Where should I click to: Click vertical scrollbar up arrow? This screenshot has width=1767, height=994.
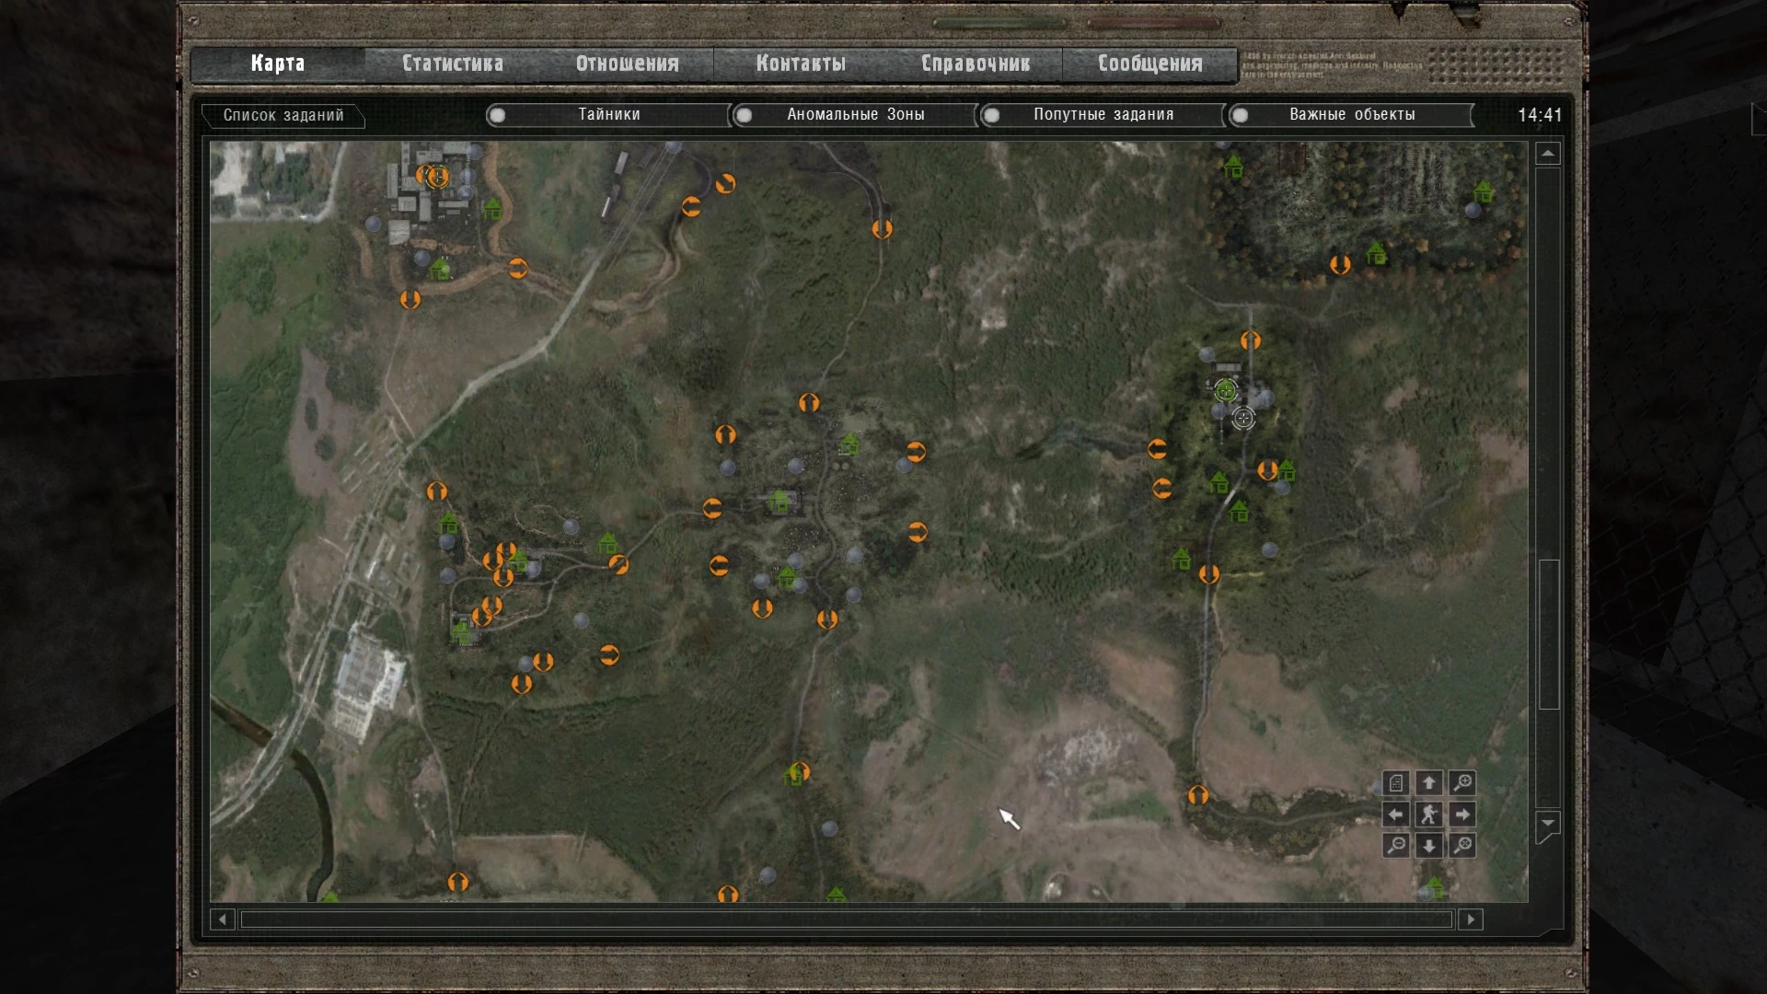coord(1548,154)
